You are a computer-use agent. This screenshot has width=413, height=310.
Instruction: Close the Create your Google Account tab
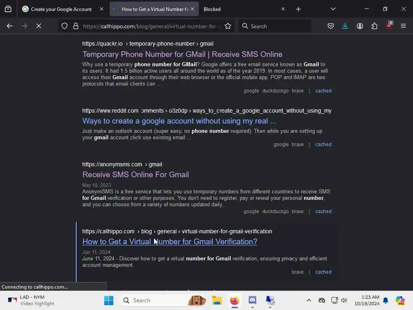point(102,9)
